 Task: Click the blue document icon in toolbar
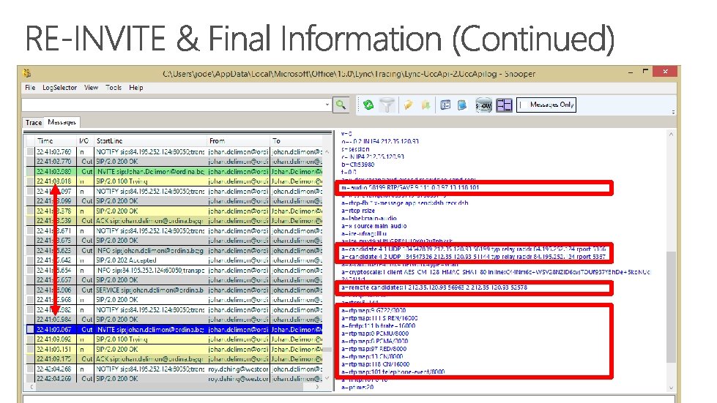point(462,105)
